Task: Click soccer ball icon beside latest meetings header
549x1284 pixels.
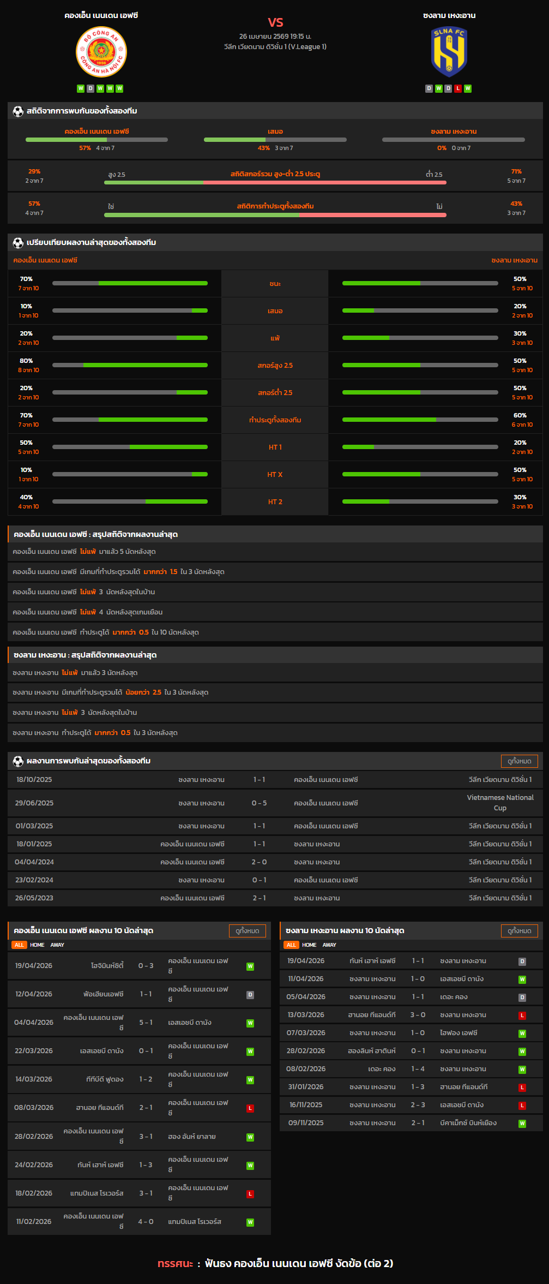Action: tap(18, 761)
